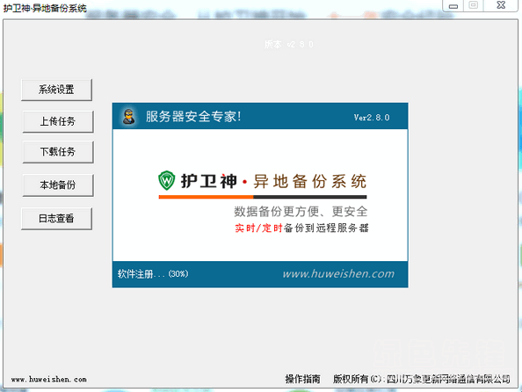Viewport: 522px width, 392px height.
Task: Click www.huweishen.com link at bottom left
Action: [x=48, y=380]
